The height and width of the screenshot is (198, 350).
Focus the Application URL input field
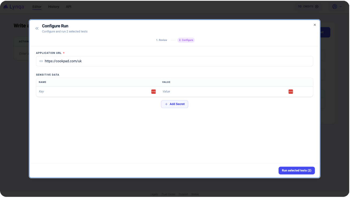pos(177,61)
